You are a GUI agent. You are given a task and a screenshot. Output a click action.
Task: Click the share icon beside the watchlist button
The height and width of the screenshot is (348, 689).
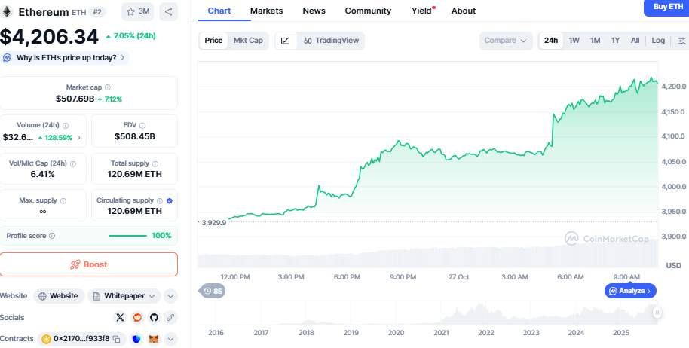point(167,11)
